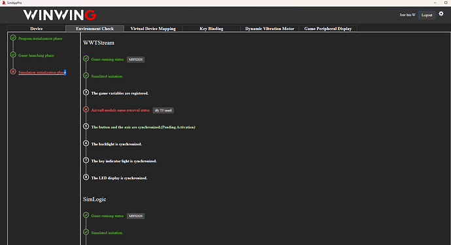The image size is (451, 245).
Task: Click the aircraft module name badge
Action: tap(163, 111)
